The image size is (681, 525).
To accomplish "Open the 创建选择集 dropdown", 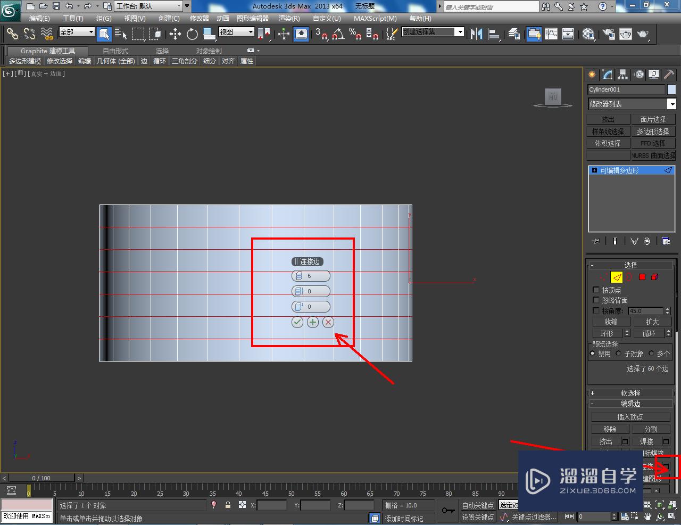I will tap(433, 32).
